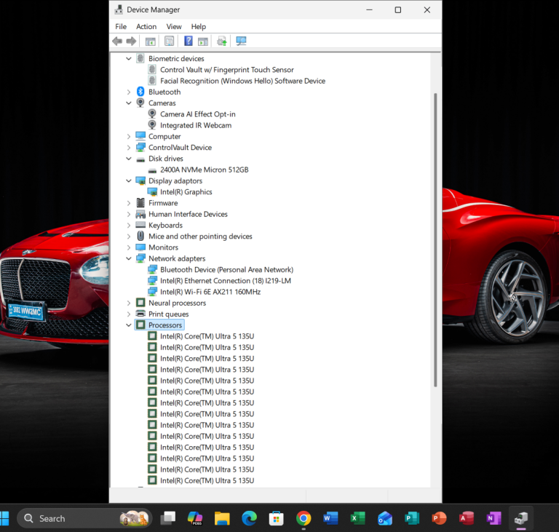Expand the Neural processors category
The width and height of the screenshot is (559, 532).
pyautogui.click(x=129, y=303)
